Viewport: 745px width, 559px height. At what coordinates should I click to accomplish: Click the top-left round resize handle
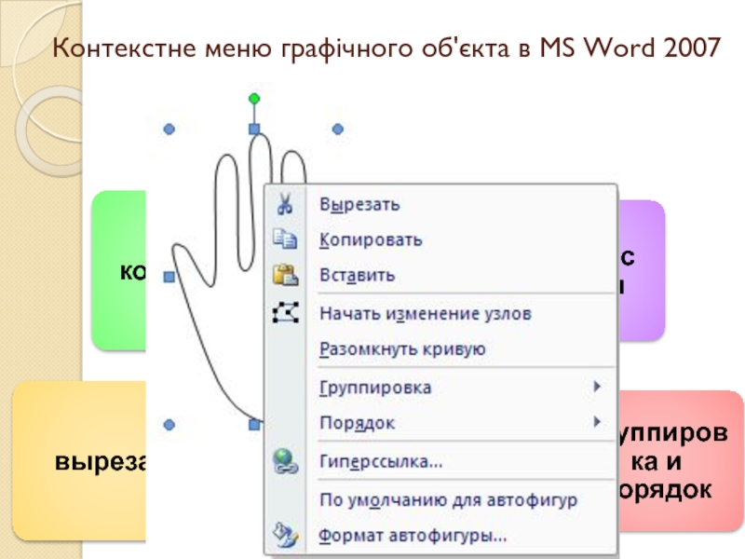169,130
